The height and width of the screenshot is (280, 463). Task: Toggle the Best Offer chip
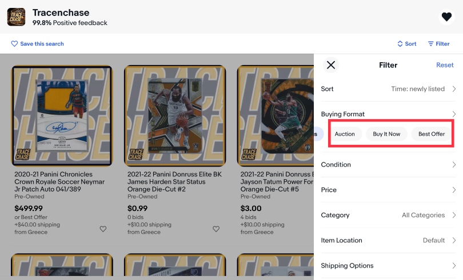(x=432, y=134)
